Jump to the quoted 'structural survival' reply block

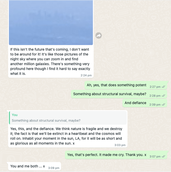(x=67, y=118)
